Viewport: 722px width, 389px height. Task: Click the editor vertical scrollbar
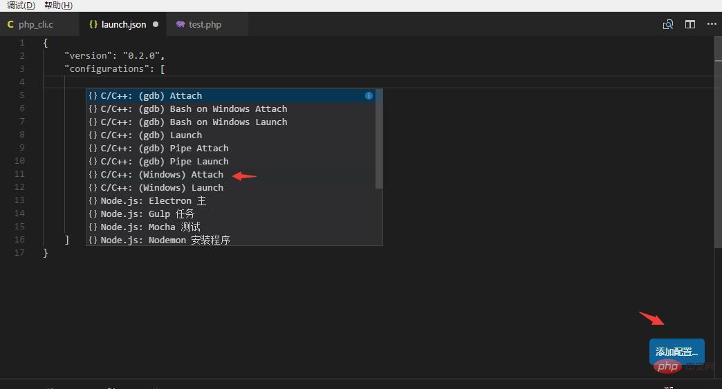tap(719, 142)
